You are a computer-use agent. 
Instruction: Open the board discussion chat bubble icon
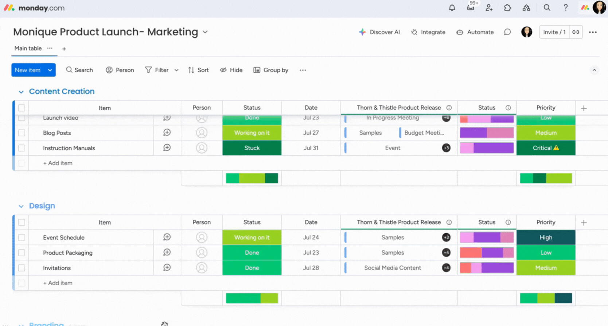pos(507,32)
